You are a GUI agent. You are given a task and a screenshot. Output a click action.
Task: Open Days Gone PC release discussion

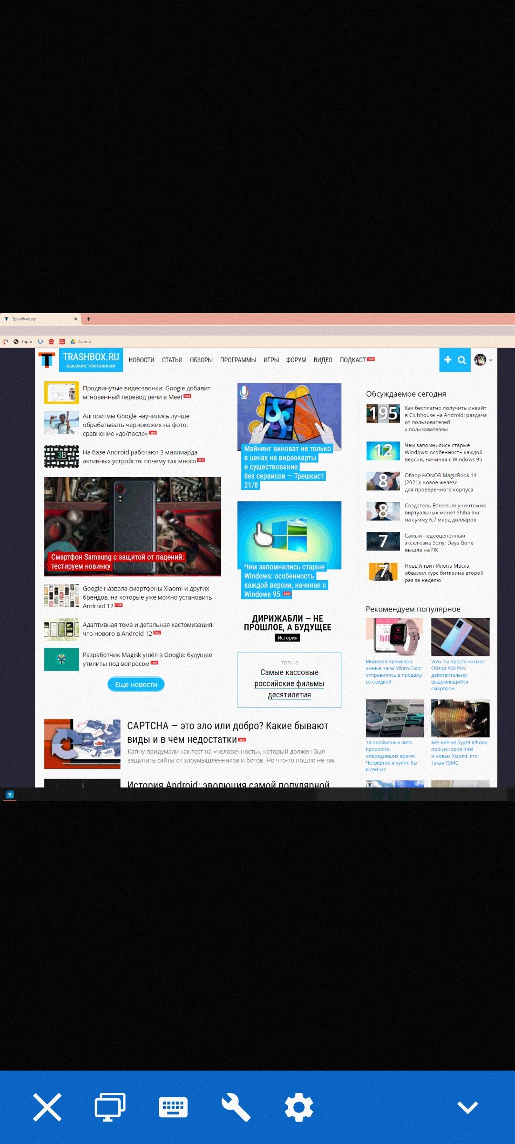[x=420, y=542]
